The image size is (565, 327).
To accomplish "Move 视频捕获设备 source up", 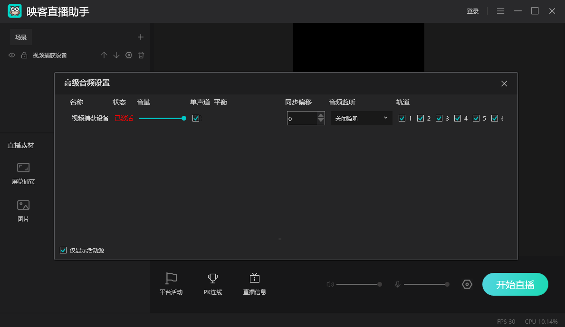I will (104, 55).
